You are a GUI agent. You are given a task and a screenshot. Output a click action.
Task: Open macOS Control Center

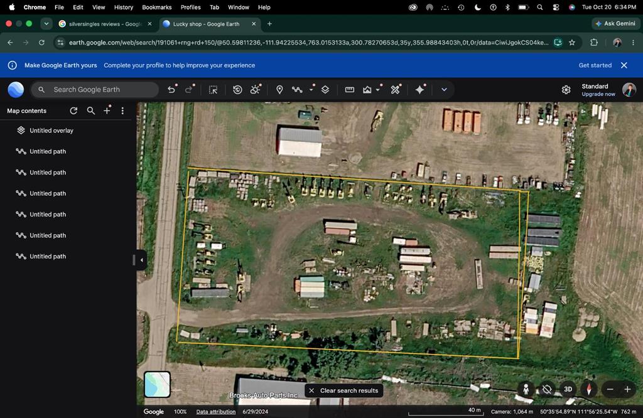point(556,8)
